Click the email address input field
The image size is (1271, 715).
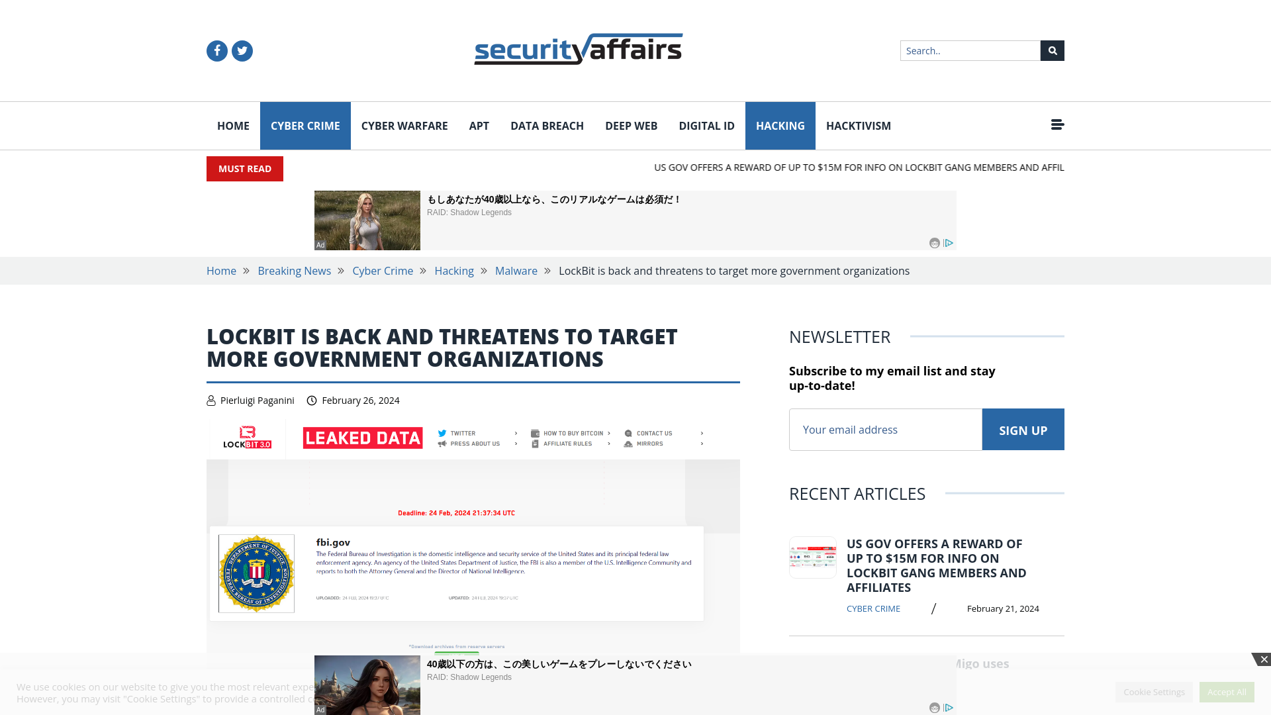(885, 430)
